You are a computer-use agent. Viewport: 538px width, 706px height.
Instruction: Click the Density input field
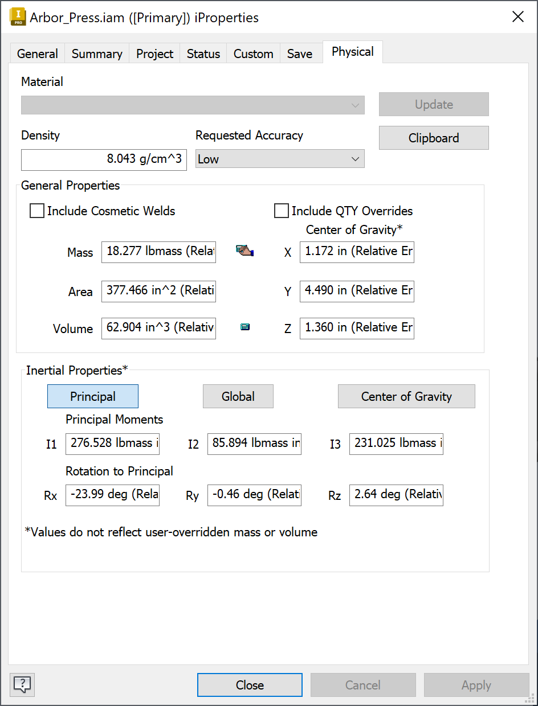[104, 159]
